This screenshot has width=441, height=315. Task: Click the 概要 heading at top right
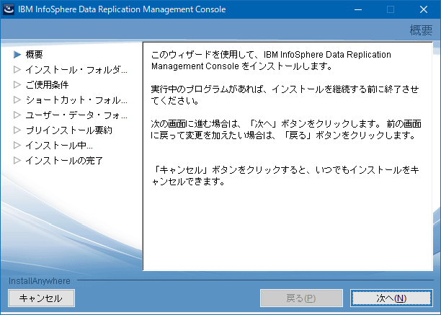click(x=421, y=30)
